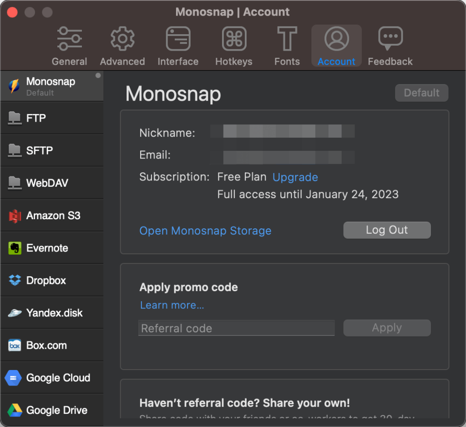
Task: Click the FTP server icon
Action: tap(14, 118)
